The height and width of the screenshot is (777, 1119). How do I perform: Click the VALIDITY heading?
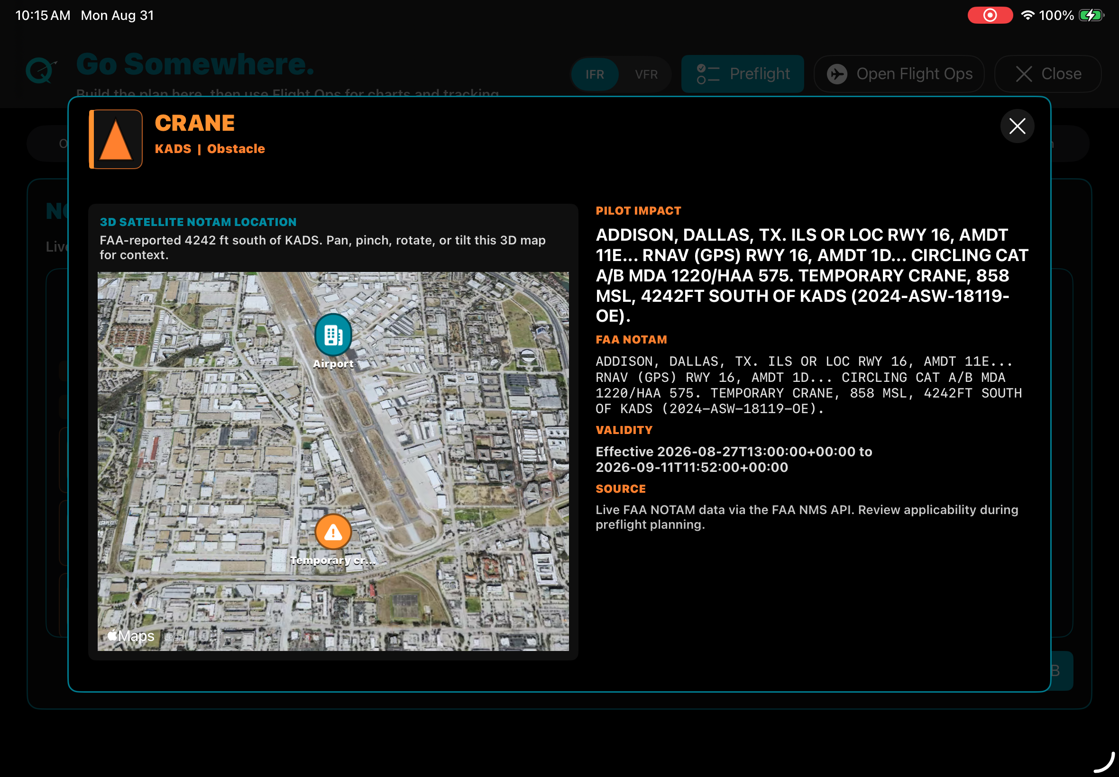pos(624,430)
